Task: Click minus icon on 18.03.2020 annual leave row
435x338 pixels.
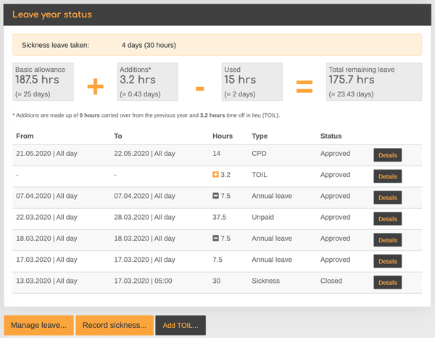Action: (x=216, y=239)
